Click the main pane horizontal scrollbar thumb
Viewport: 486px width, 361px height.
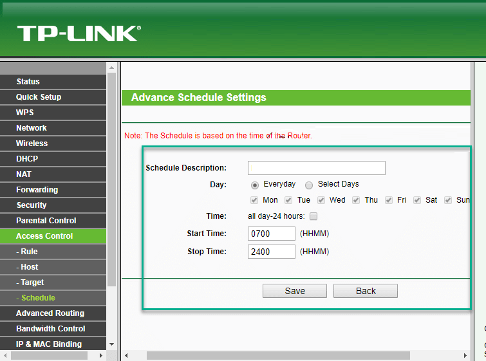click(x=278, y=355)
